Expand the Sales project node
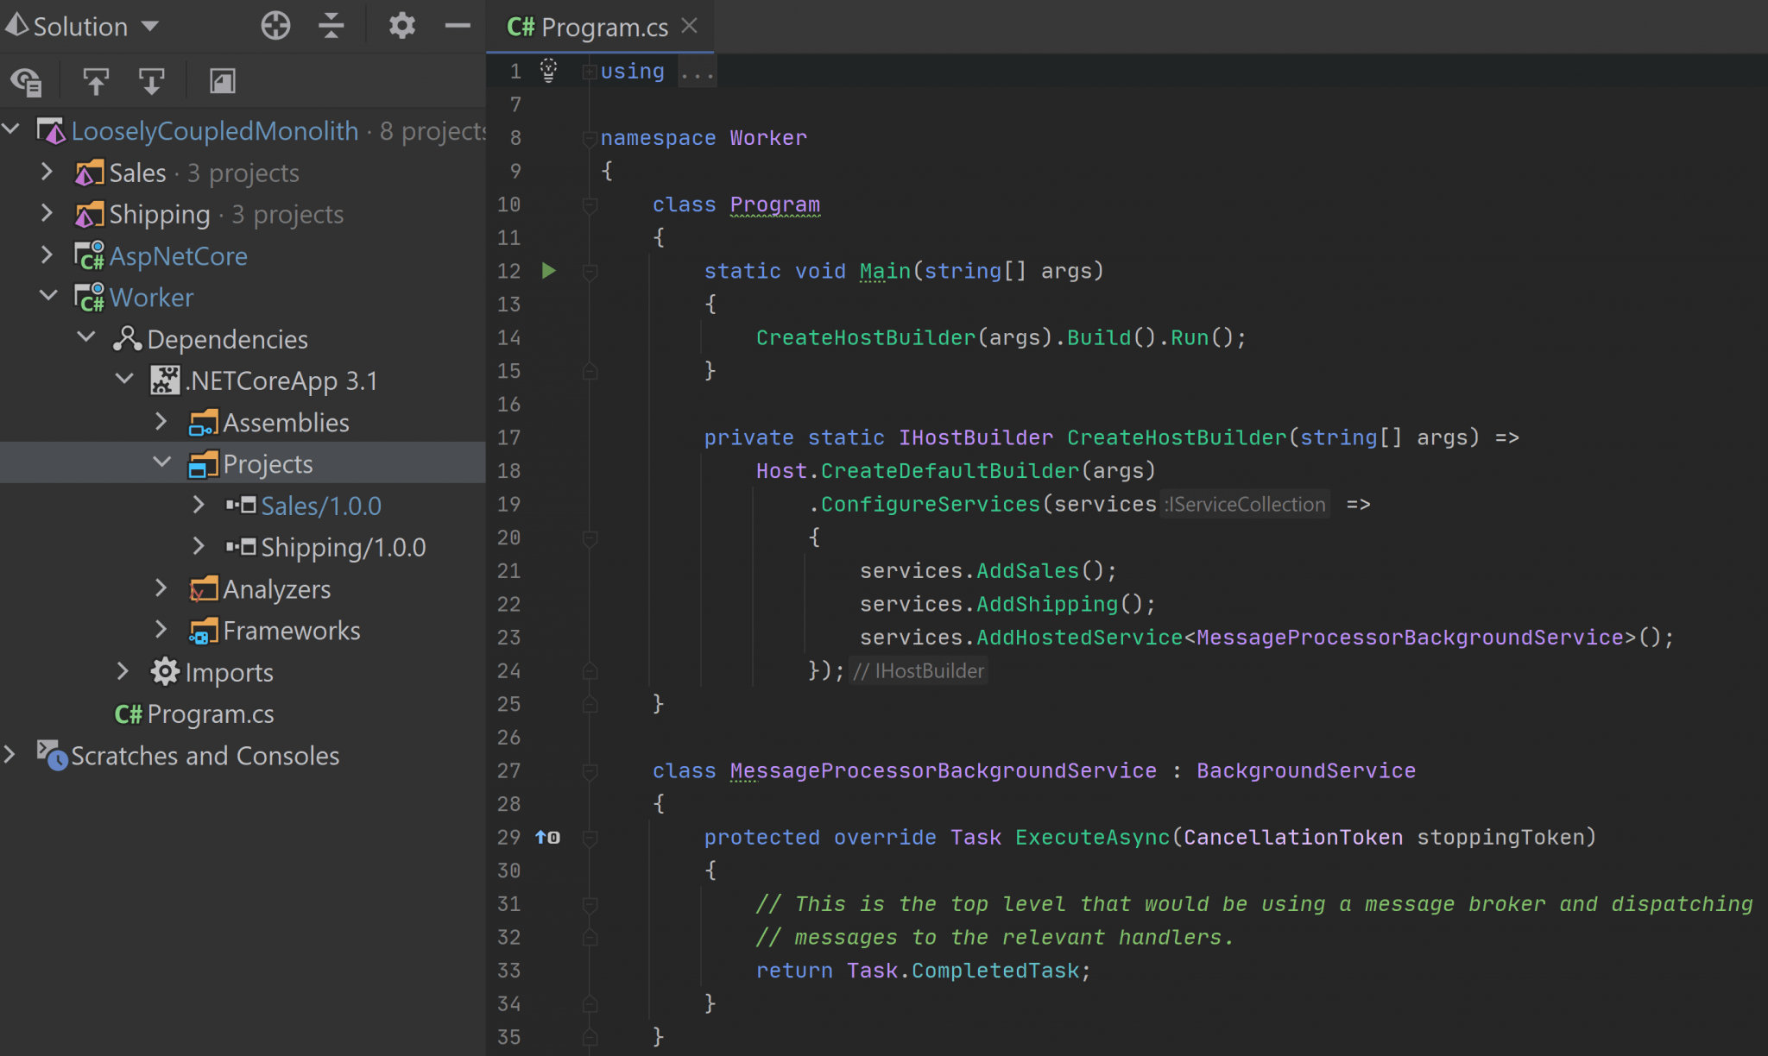The height and width of the screenshot is (1056, 1768). point(47,172)
